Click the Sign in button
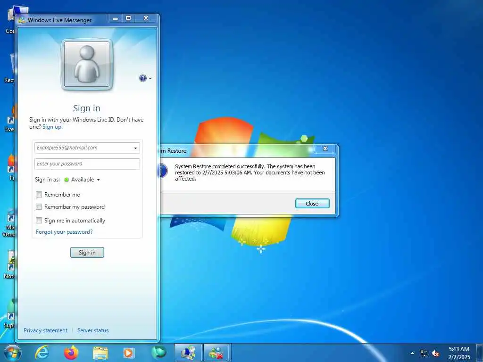The image size is (483, 362). point(87,253)
